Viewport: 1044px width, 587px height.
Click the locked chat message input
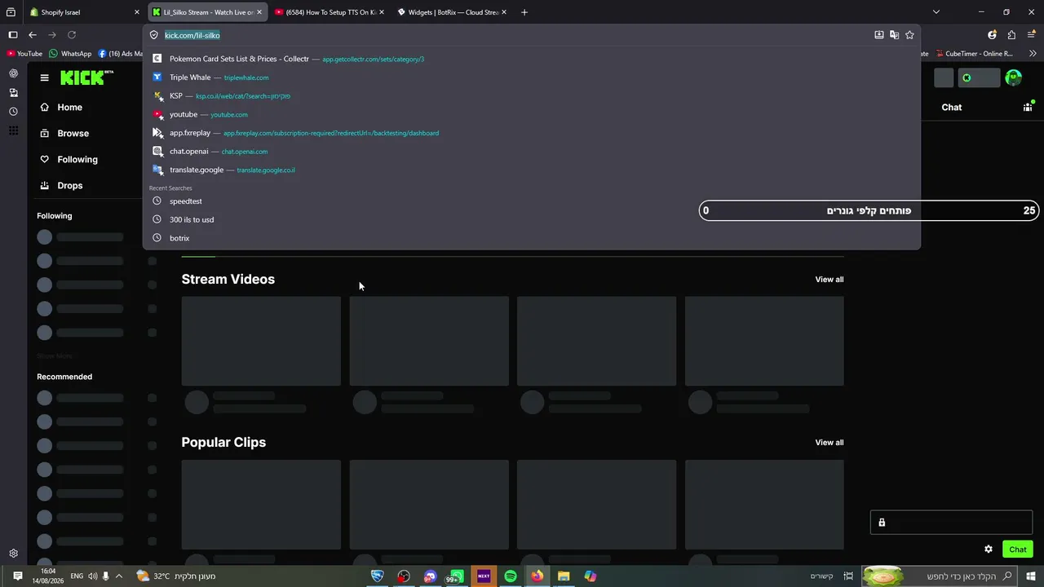tap(951, 523)
